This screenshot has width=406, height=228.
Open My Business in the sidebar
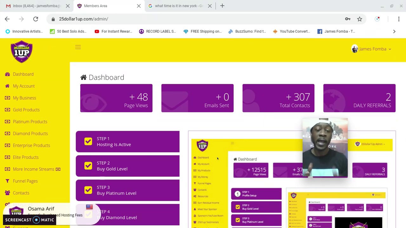click(24, 98)
